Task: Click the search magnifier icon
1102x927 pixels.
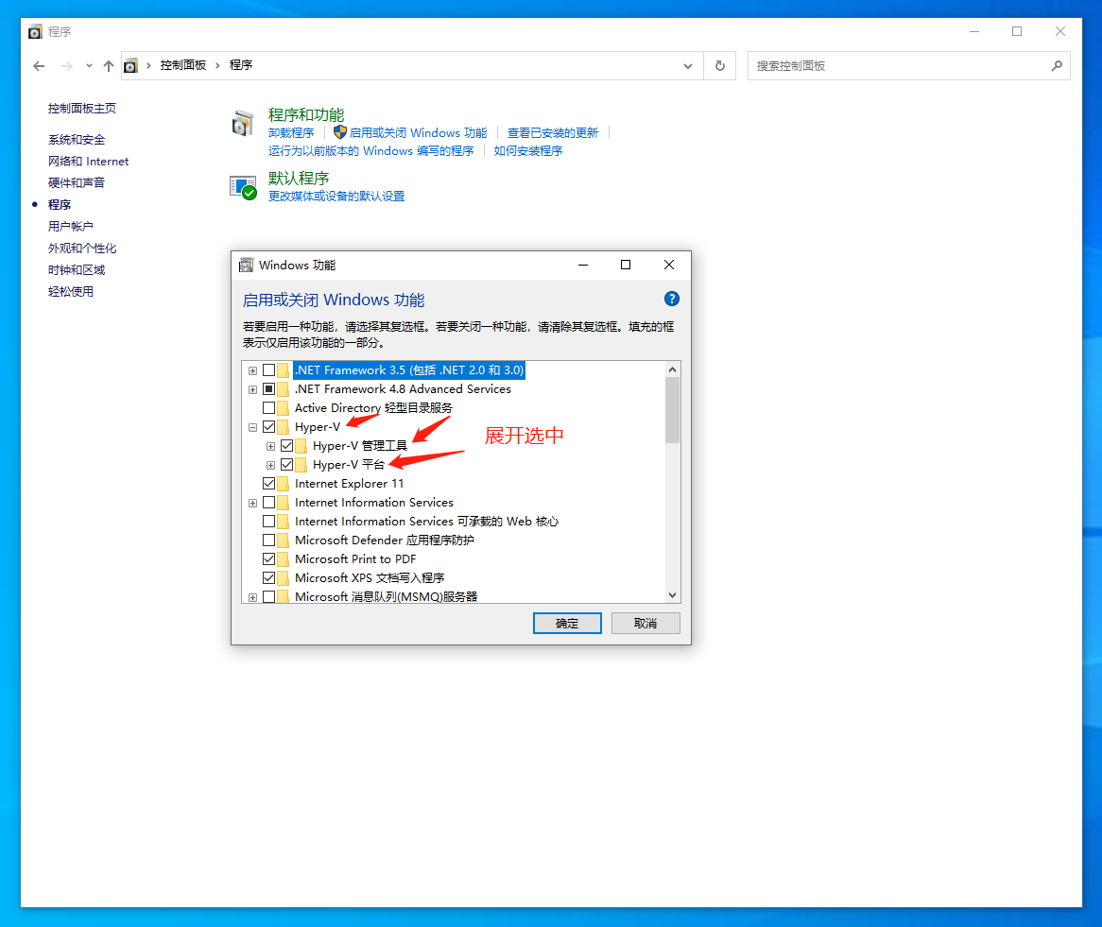Action: [x=1057, y=65]
